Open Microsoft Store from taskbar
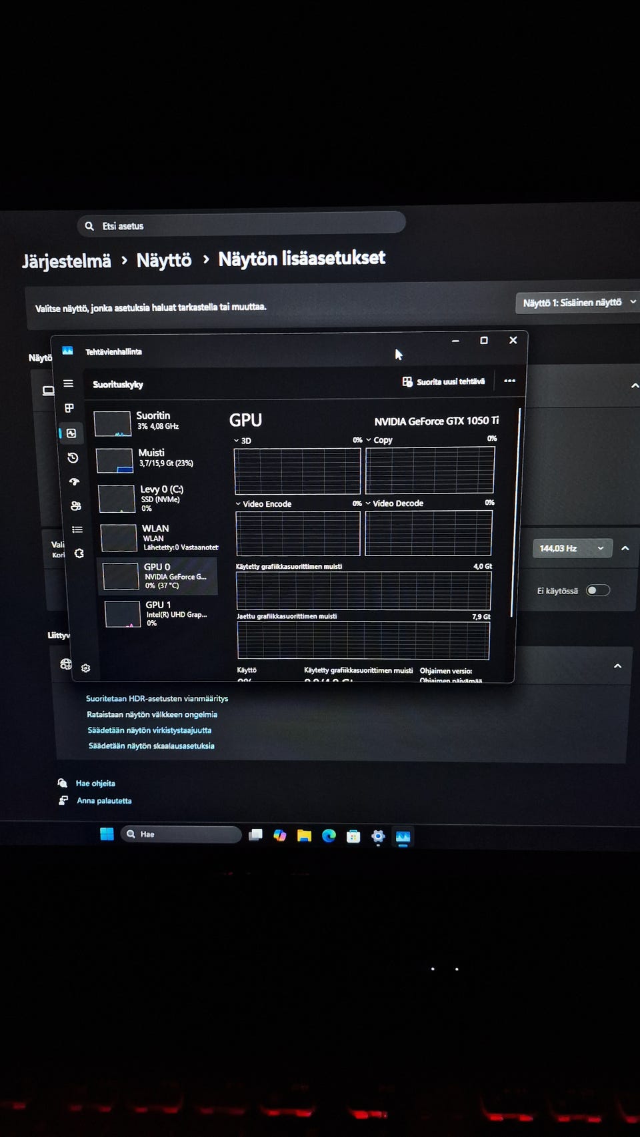Image resolution: width=640 pixels, height=1137 pixels. 353,836
